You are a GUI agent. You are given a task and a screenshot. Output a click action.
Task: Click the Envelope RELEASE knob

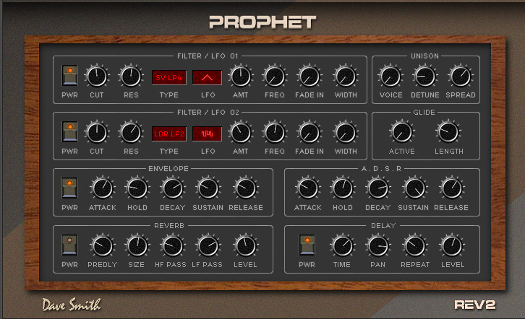[246, 188]
